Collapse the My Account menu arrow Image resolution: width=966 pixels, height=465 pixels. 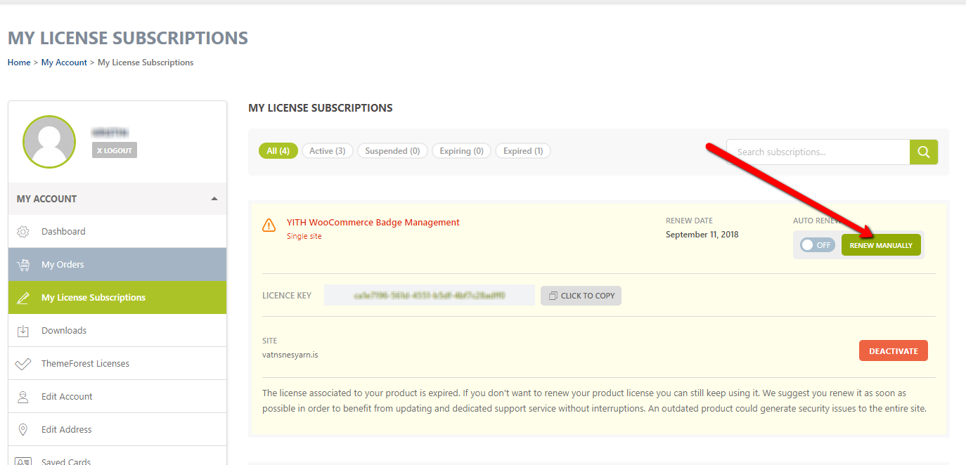214,199
